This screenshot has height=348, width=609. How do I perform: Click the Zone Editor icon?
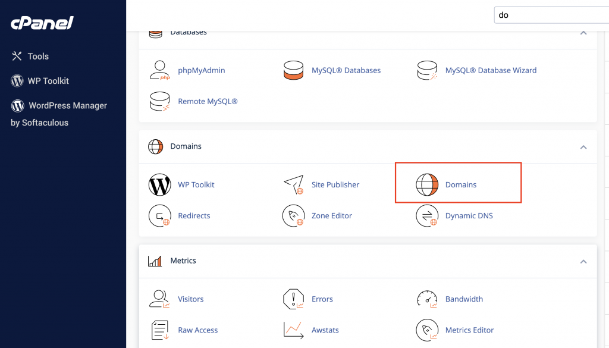[293, 215]
